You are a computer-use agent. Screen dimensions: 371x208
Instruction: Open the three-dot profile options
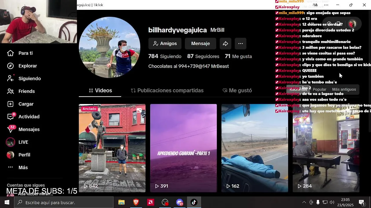pos(241,44)
